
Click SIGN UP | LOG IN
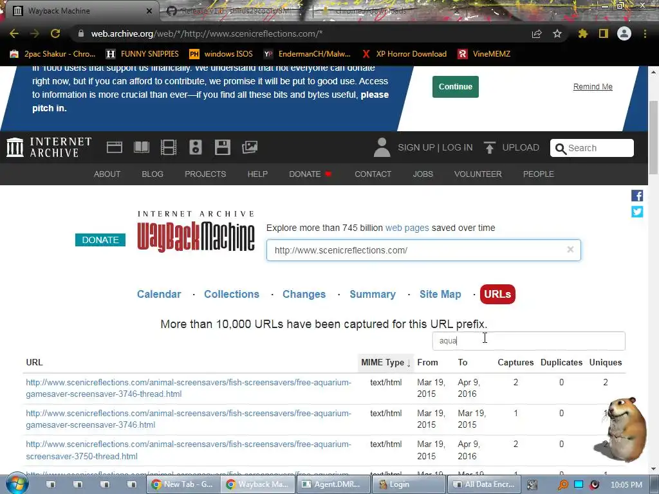(x=435, y=147)
